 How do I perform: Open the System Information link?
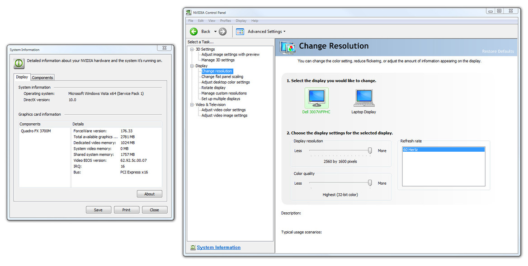point(218,247)
